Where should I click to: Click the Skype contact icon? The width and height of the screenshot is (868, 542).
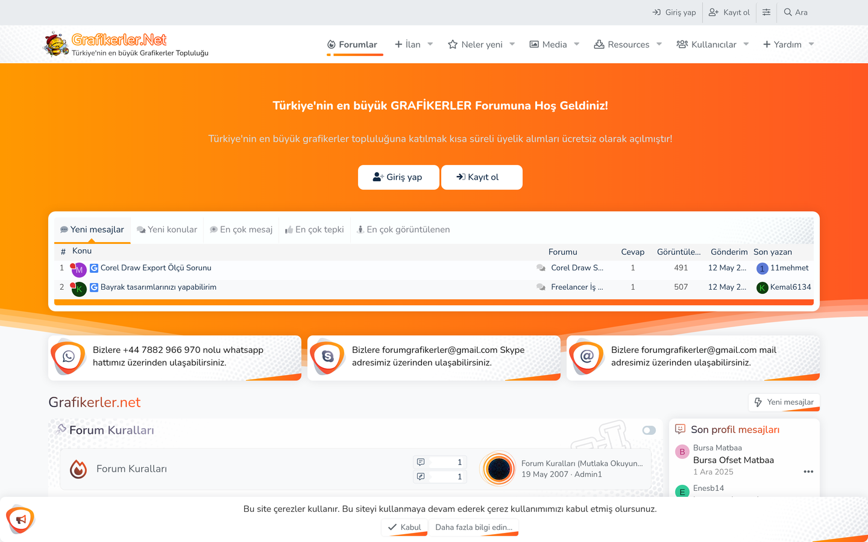pos(327,357)
